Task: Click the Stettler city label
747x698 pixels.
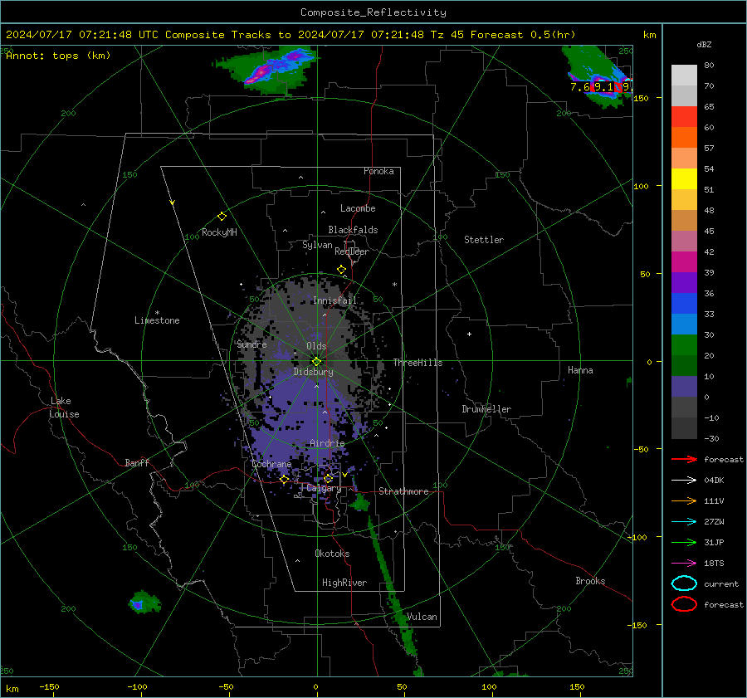Action: click(x=484, y=240)
